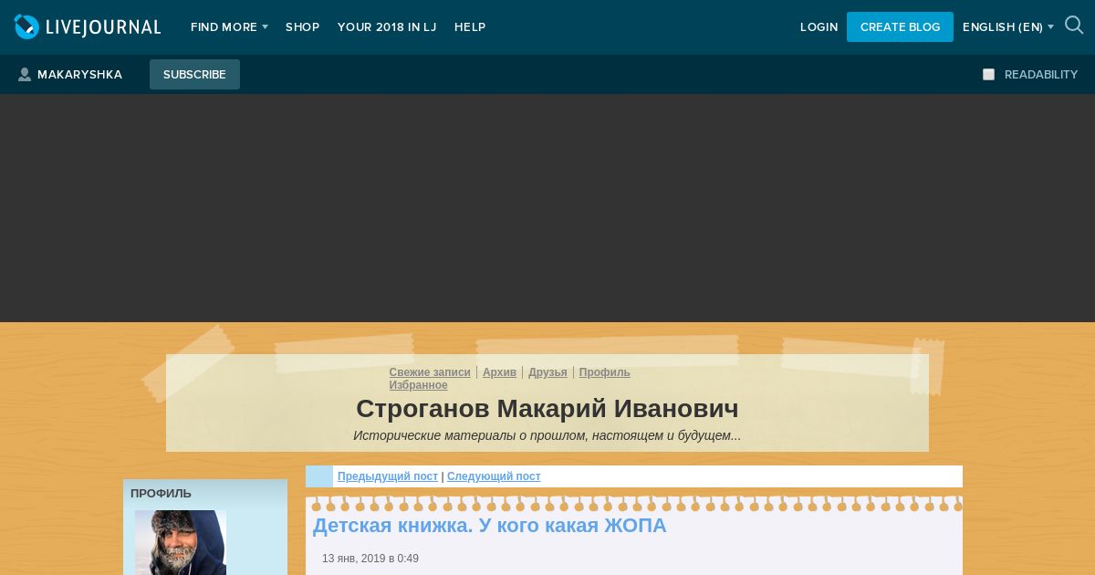Open Свежие записи navigation link
This screenshot has height=575, width=1095.
point(430,372)
